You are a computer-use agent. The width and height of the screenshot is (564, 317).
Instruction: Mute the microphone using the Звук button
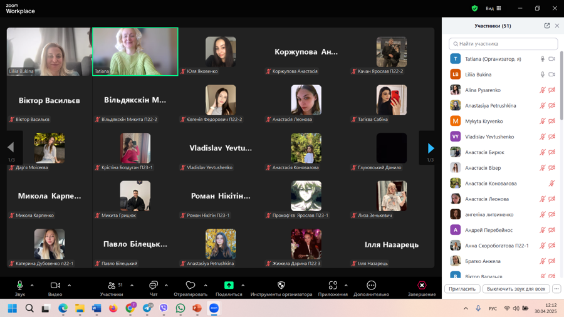[x=20, y=288]
